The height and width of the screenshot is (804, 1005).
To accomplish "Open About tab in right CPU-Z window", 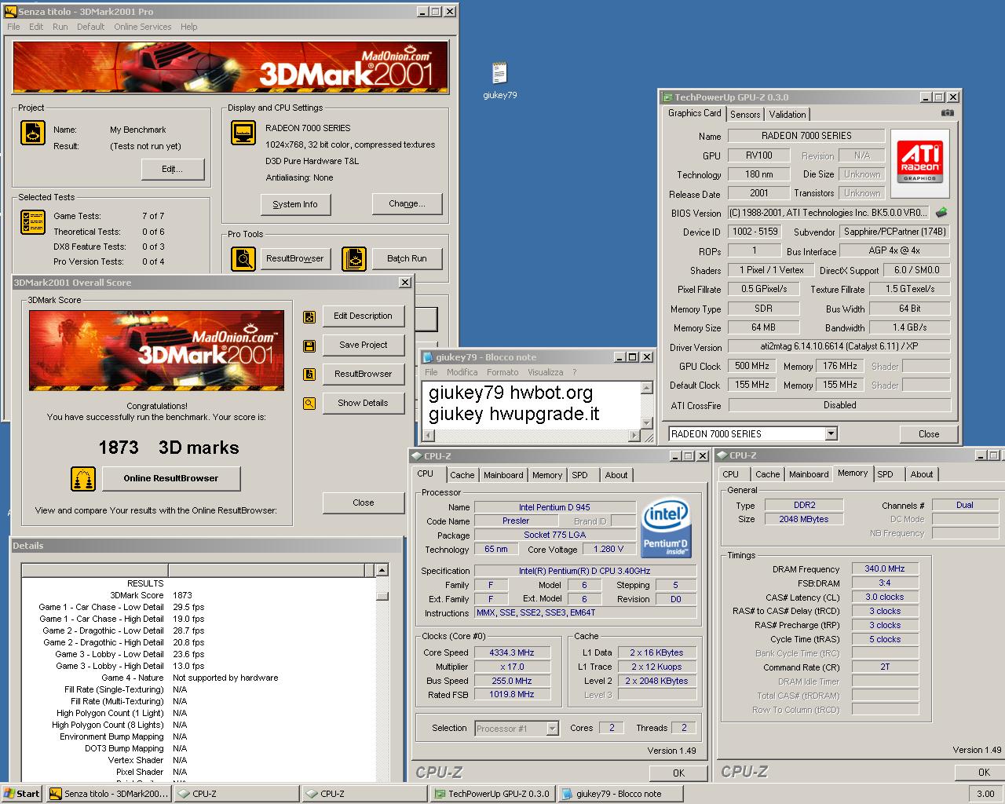I will [x=922, y=474].
